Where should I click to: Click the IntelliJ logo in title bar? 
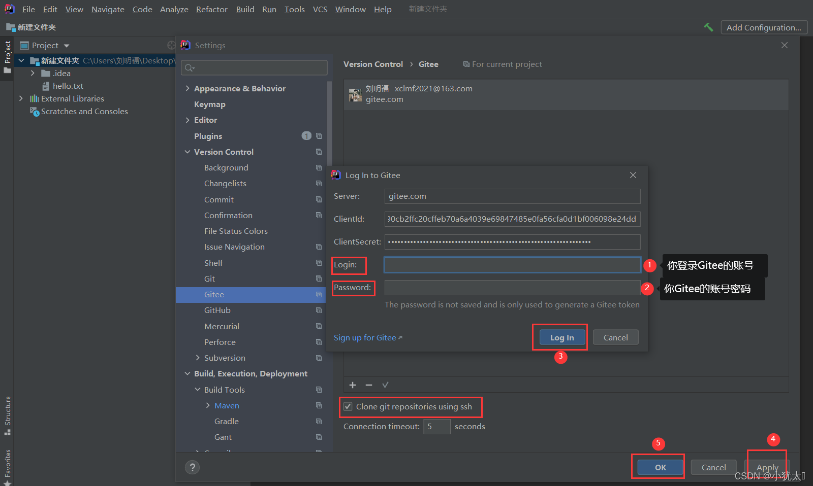coord(10,9)
